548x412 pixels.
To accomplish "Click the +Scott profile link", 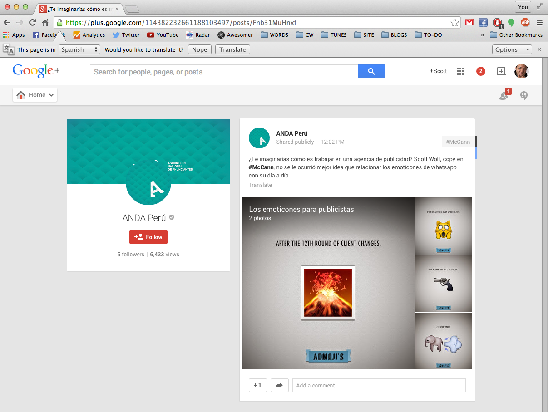I will [439, 71].
